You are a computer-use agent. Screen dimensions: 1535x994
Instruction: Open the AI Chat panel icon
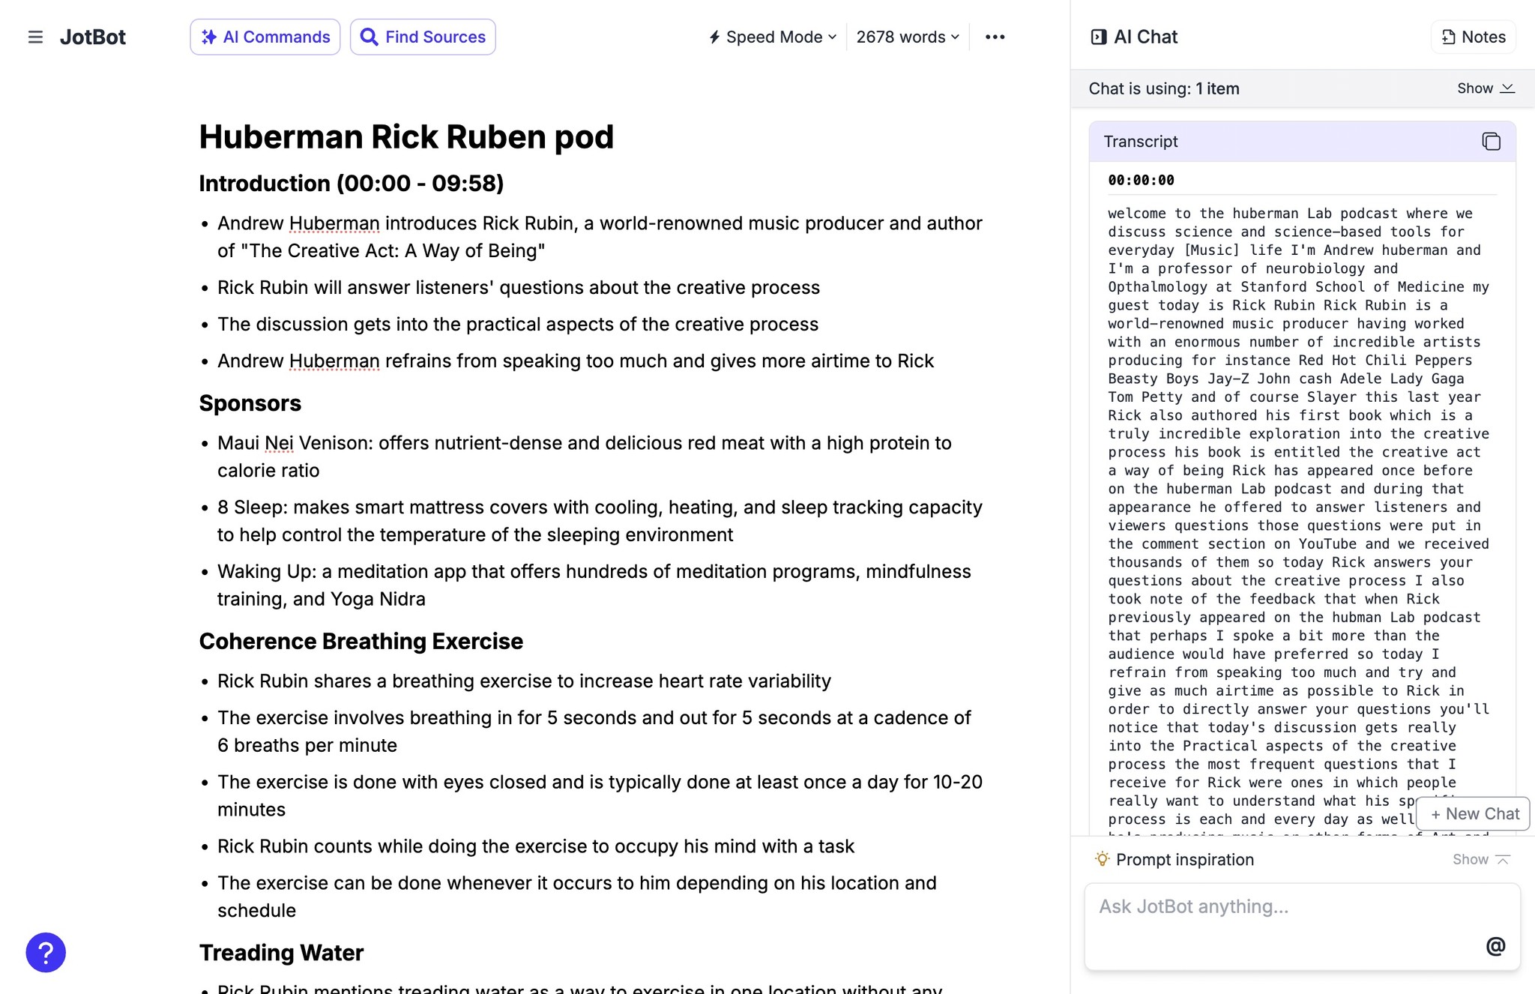coord(1099,35)
